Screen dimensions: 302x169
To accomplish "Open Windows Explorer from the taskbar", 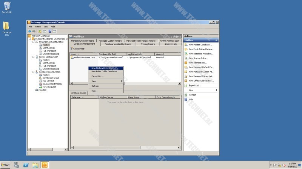I will (35, 165).
